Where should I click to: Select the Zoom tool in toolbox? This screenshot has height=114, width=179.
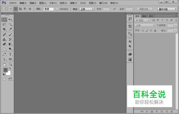(x=10, y=64)
